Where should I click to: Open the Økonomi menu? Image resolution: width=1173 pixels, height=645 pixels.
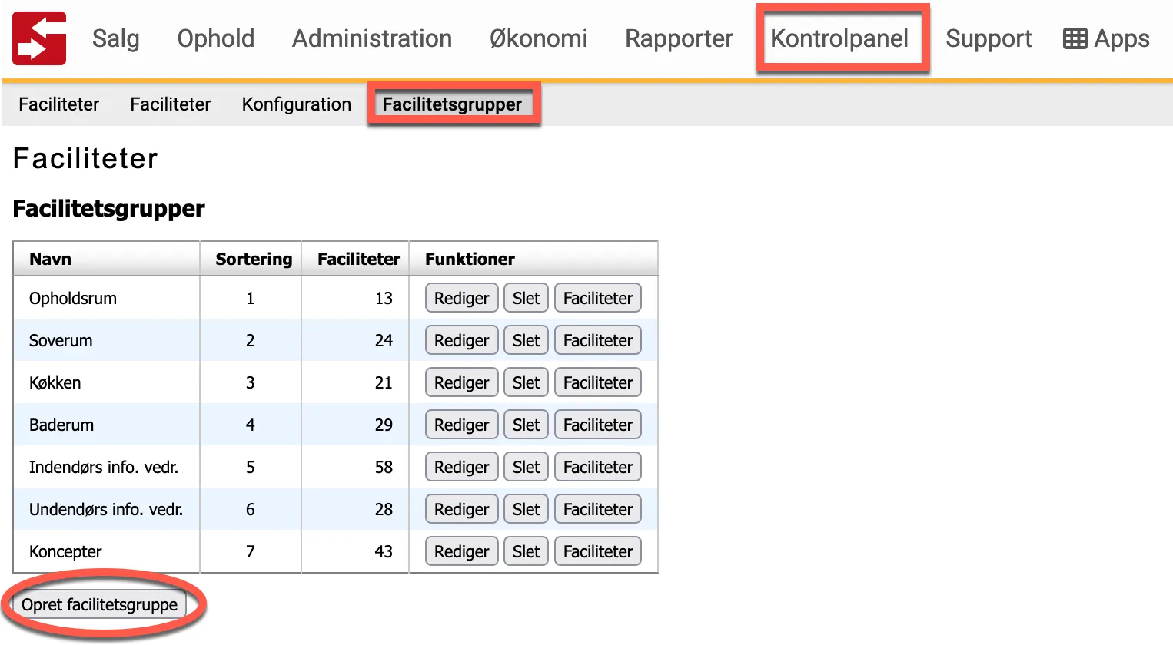(x=538, y=38)
